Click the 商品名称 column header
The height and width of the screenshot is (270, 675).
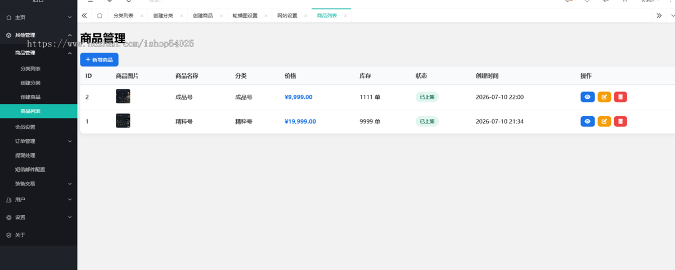187,76
